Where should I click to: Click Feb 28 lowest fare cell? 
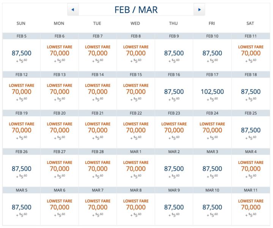coord(98,169)
